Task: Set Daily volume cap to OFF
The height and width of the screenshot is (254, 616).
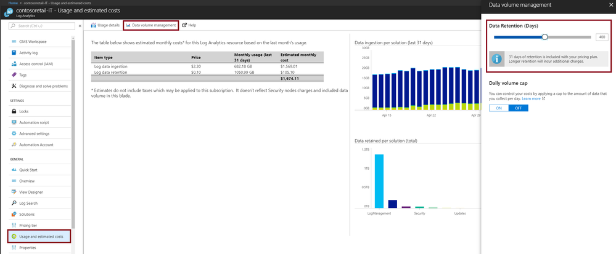Action: tap(518, 108)
